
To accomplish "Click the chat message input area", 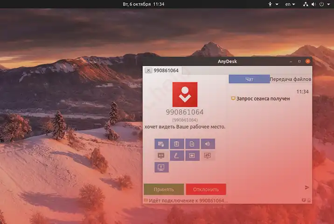I will (x=266, y=187).
